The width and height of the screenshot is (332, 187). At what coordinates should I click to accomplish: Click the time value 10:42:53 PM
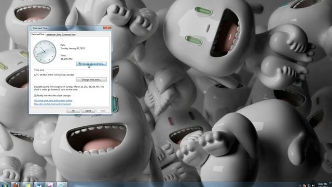click(x=66, y=59)
